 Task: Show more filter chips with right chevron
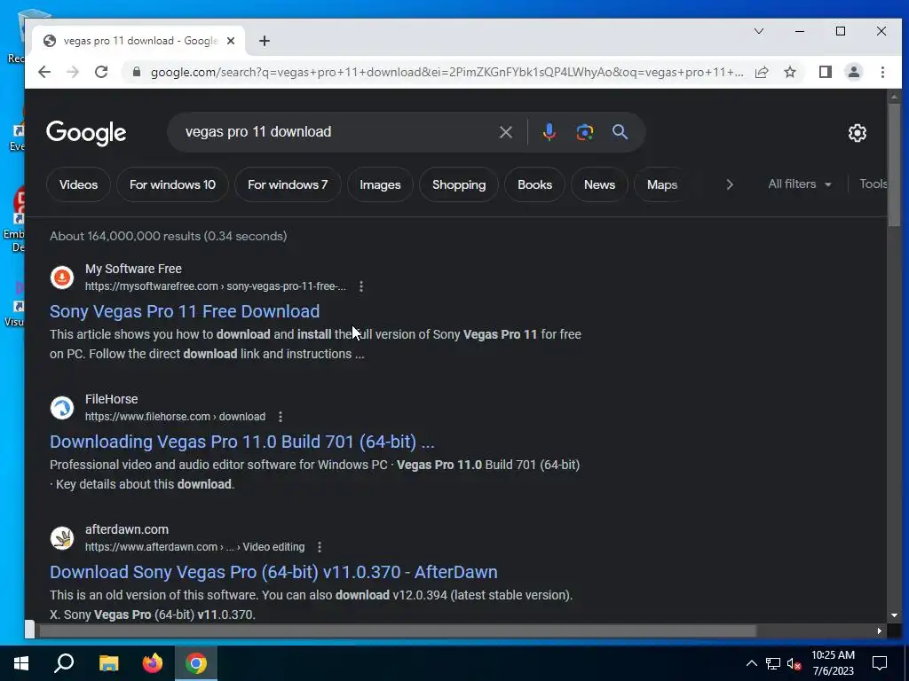coord(730,184)
